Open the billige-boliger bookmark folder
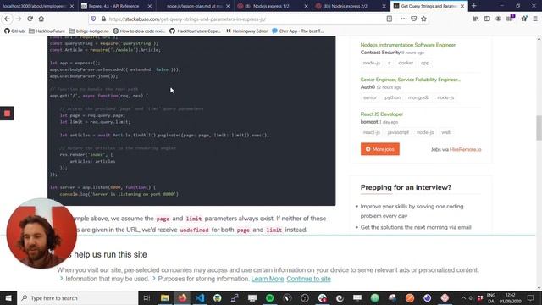 (89, 30)
